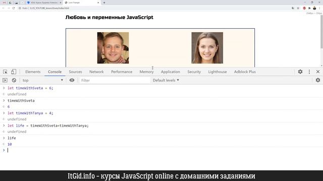The image size is (323, 181).
Task: Click the output value 10
Action: (x=10, y=144)
